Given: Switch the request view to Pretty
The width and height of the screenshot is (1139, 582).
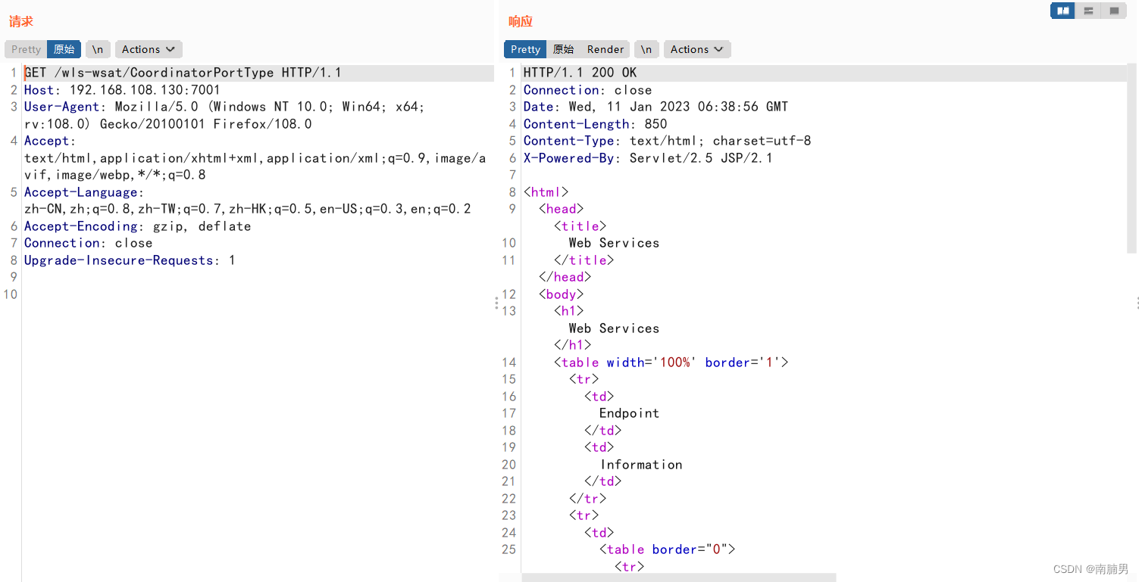Looking at the screenshot, I should pyautogui.click(x=25, y=48).
